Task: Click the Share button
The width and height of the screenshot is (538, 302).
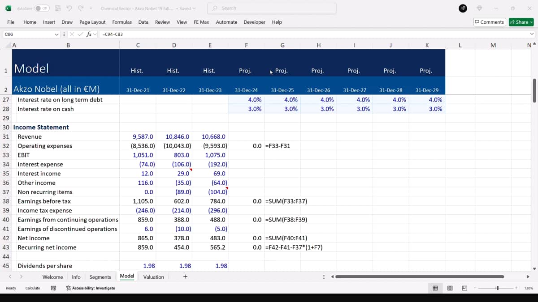Action: 521,22
